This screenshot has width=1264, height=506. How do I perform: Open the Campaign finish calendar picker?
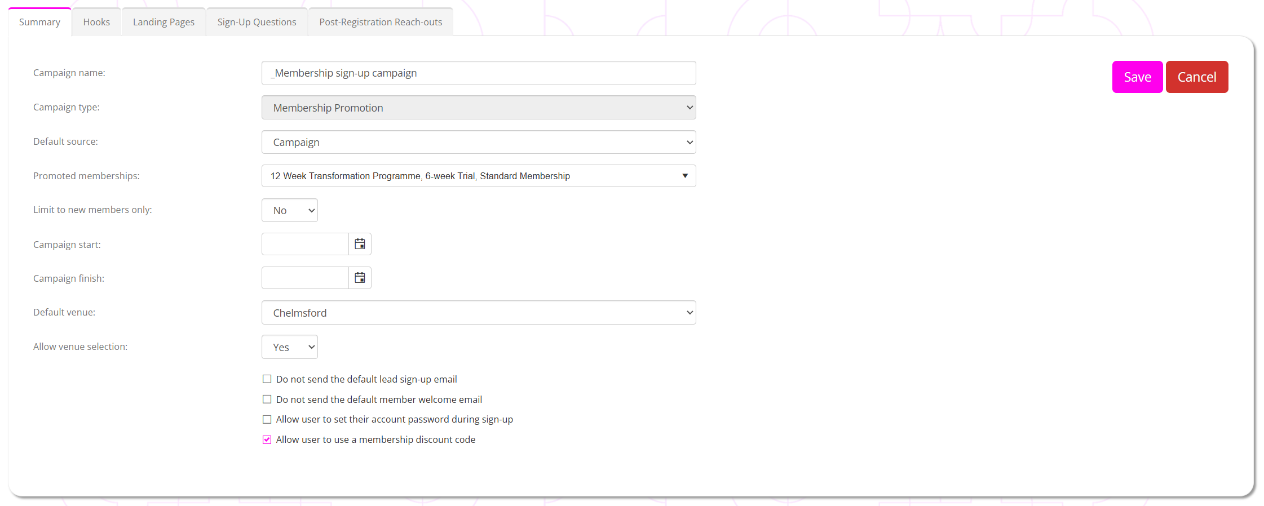click(x=360, y=278)
